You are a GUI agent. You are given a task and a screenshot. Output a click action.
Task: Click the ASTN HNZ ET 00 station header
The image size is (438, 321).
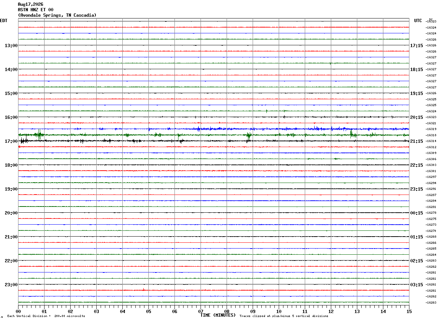(35, 10)
